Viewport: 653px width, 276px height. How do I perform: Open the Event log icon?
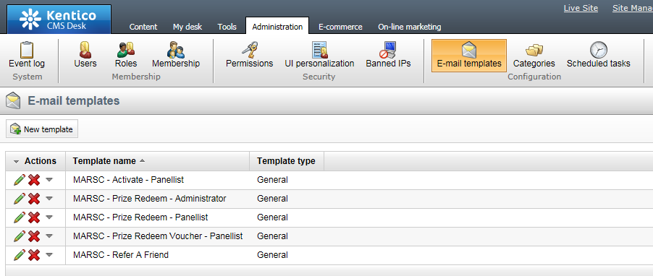pos(27,51)
